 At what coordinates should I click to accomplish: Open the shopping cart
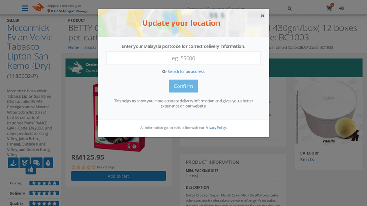[x=329, y=8]
